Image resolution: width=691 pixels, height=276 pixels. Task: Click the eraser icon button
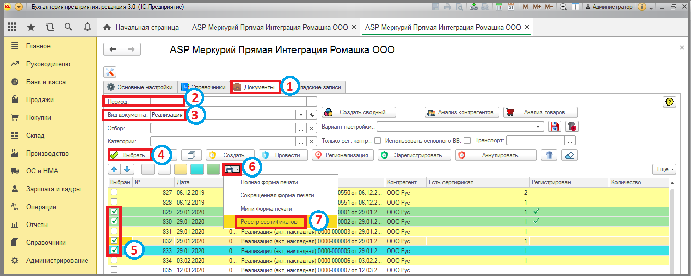pyautogui.click(x=570, y=155)
